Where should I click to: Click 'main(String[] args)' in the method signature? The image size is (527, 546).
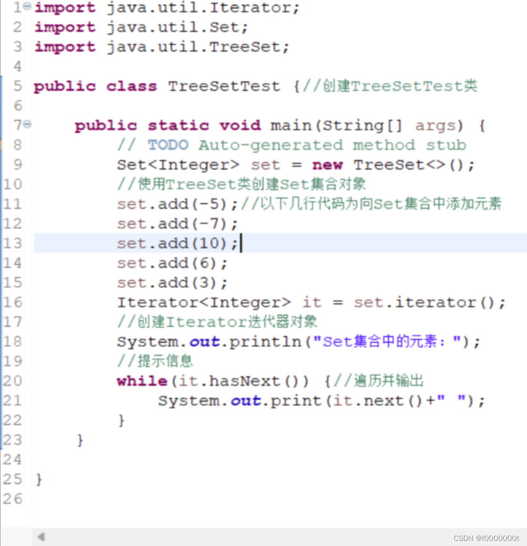(367, 125)
